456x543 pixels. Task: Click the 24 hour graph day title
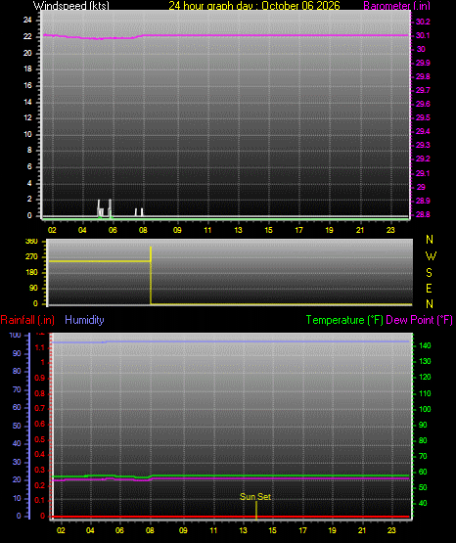coord(254,5)
